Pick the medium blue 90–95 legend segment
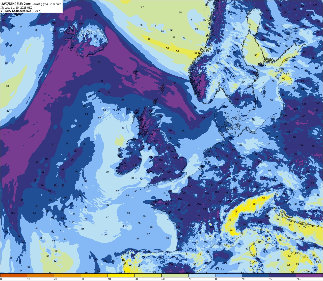Viewport: 323px width, 281px height. pos(255,275)
